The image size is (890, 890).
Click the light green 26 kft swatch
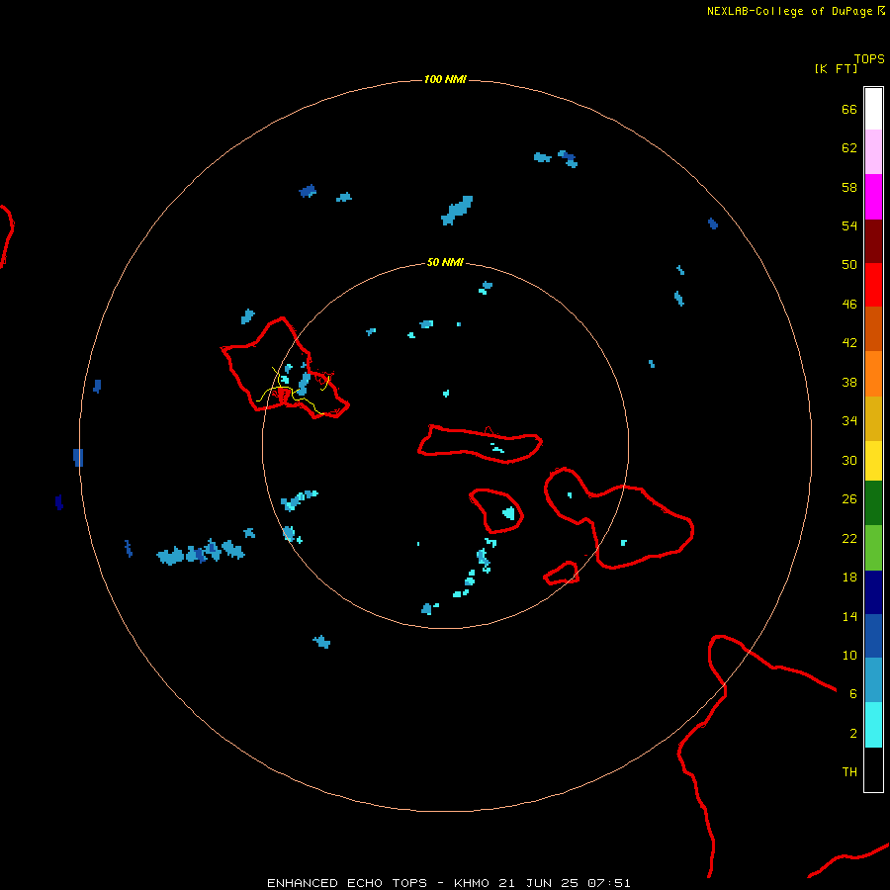point(873,548)
